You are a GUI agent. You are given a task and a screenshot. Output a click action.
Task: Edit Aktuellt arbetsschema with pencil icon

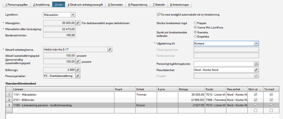pyautogui.click(x=110, y=50)
